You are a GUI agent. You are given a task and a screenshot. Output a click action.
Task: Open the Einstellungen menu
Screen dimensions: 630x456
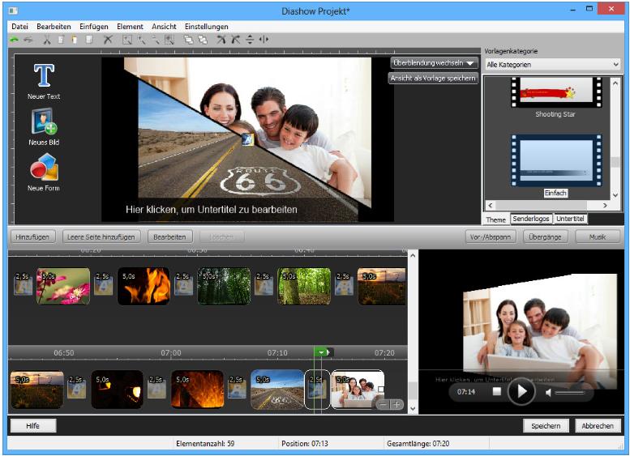click(x=206, y=27)
